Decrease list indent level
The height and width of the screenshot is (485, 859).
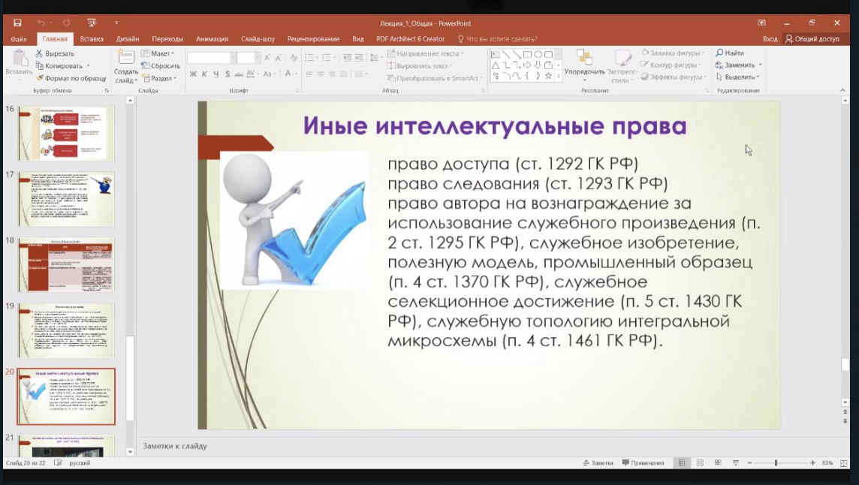coord(347,58)
